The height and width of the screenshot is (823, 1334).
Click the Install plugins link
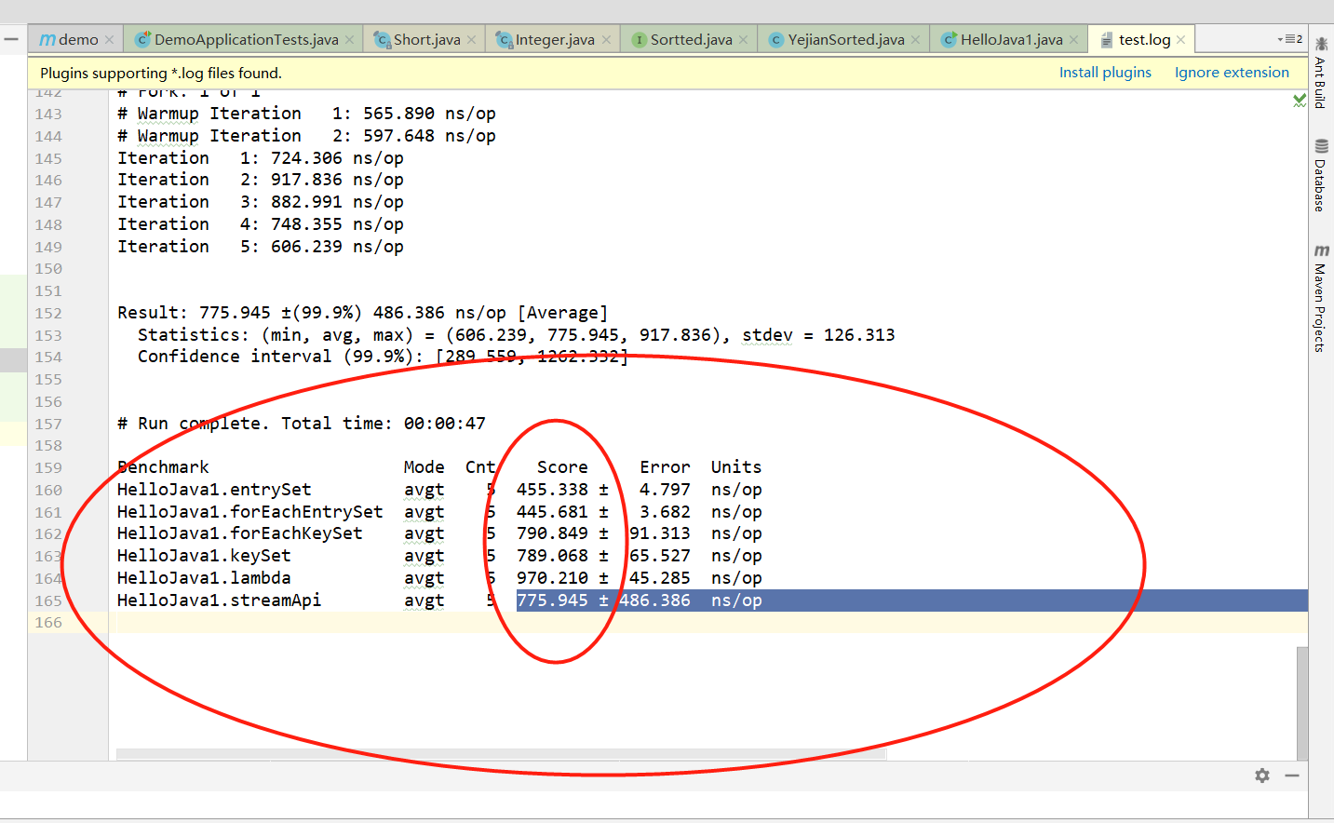coord(1105,73)
